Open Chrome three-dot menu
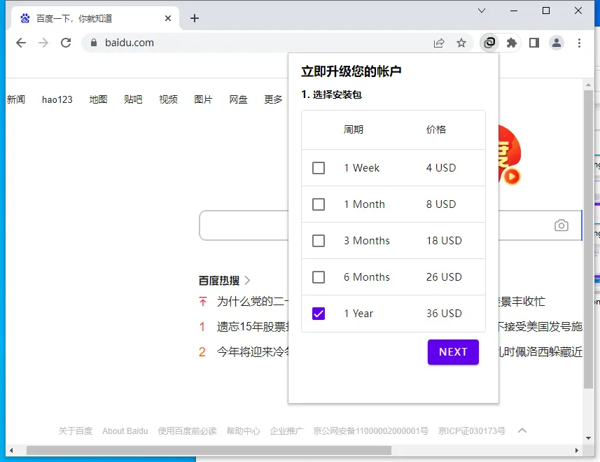Viewport: 600px width, 462px height. point(579,43)
